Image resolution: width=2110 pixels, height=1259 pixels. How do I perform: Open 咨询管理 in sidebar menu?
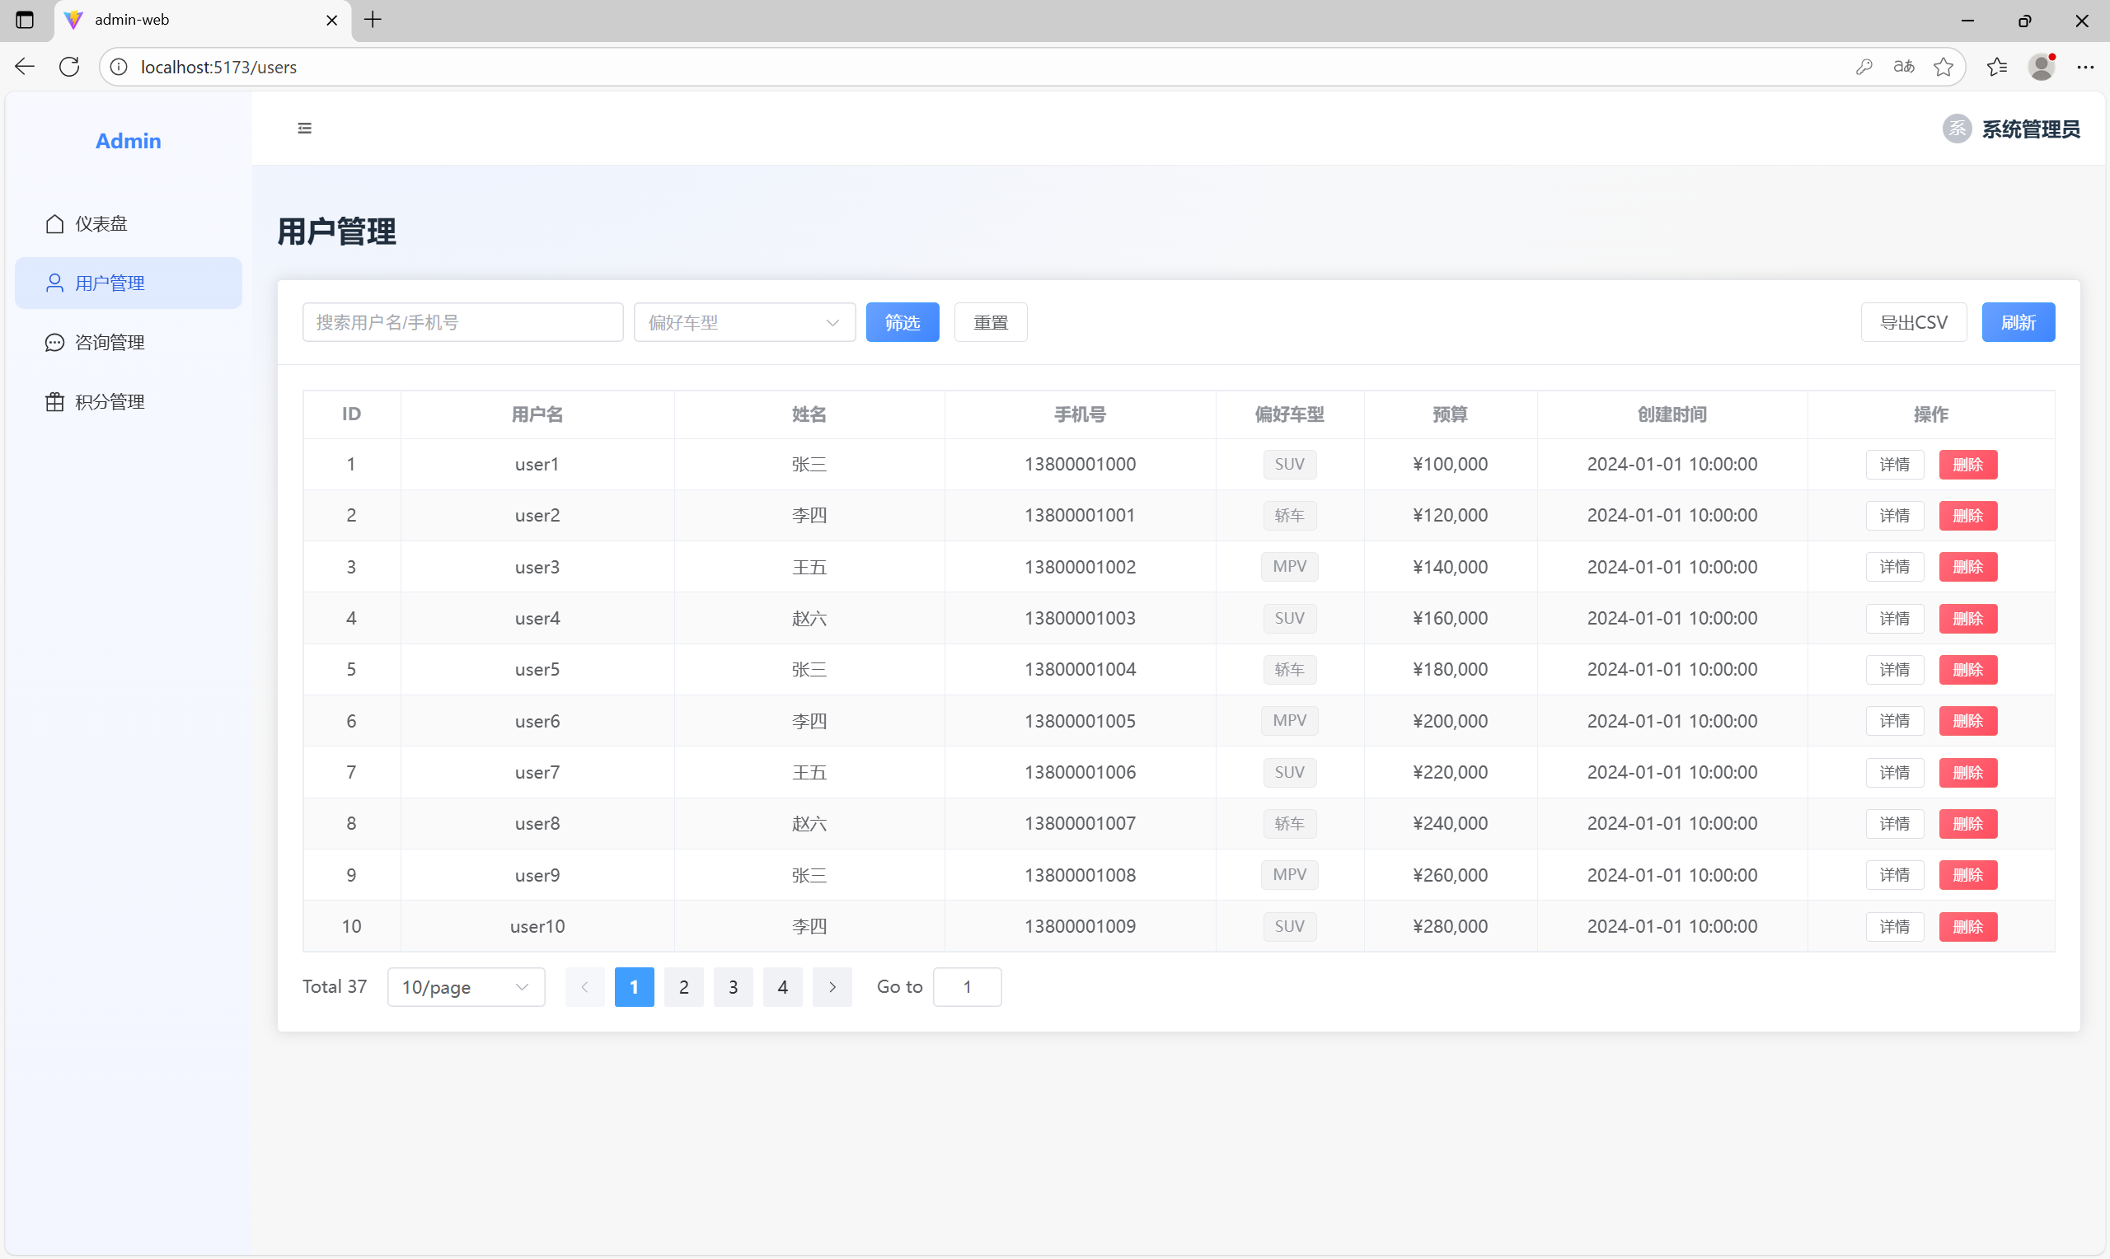click(x=110, y=343)
